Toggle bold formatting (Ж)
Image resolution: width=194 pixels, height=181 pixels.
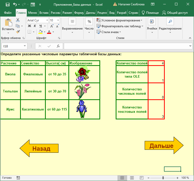point(29,26)
